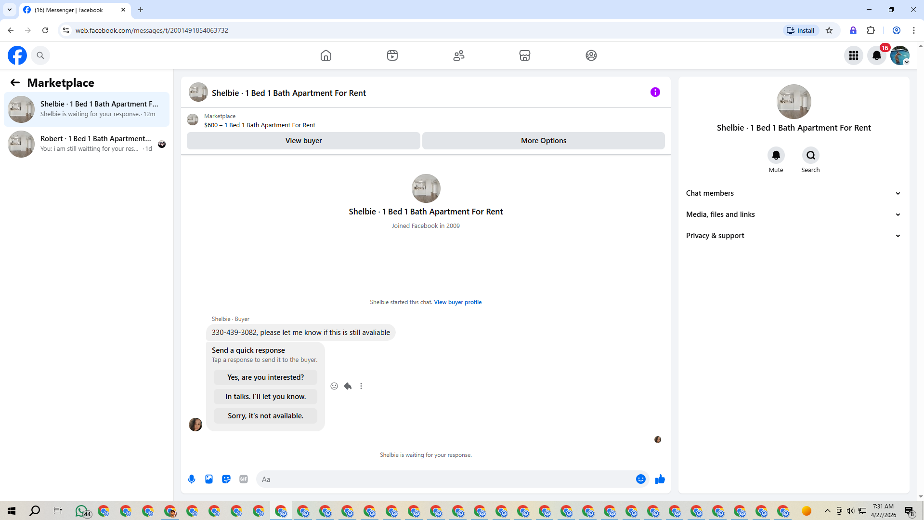Attach a photo using the image icon
This screenshot has height=520, width=924.
[209, 479]
